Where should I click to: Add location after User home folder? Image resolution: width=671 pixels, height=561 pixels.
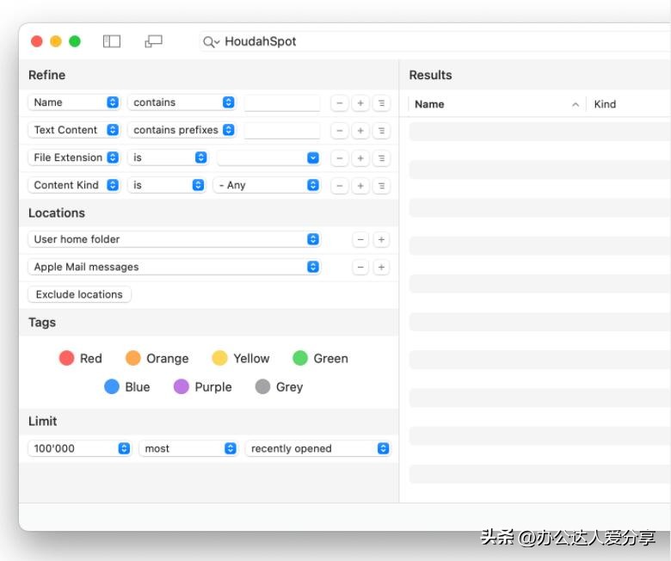point(381,240)
